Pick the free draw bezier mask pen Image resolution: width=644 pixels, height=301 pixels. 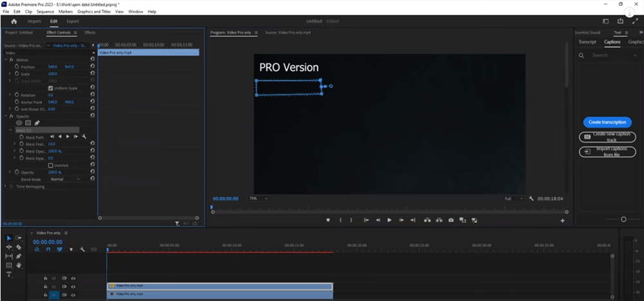[x=37, y=122]
